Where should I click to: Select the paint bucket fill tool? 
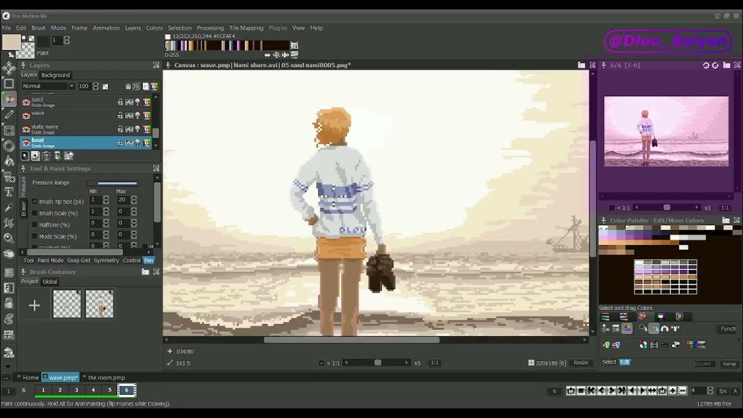pos(9,161)
